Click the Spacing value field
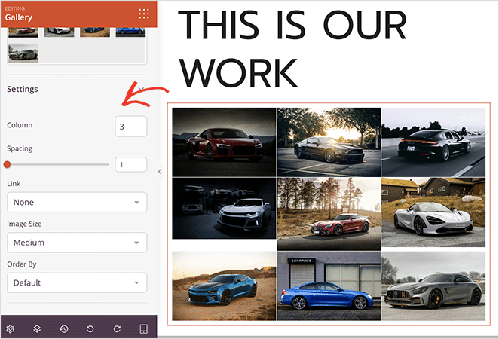 130,164
